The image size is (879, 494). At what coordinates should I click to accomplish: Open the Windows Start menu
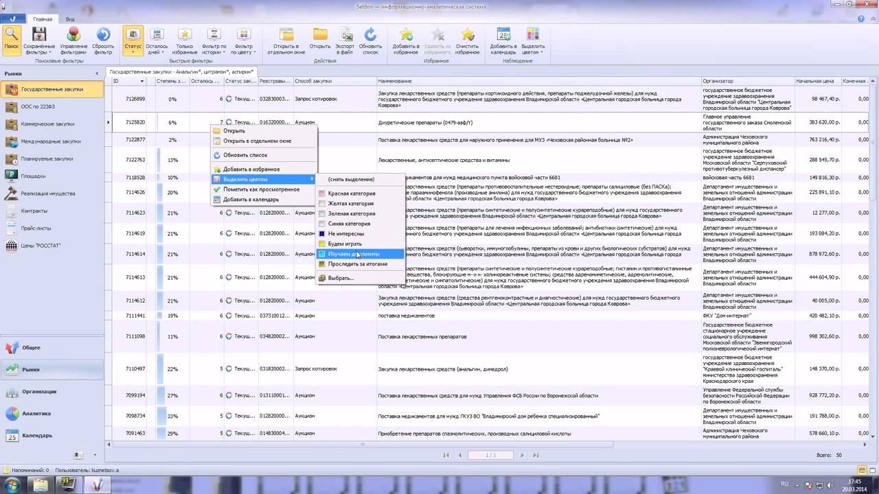(14, 484)
